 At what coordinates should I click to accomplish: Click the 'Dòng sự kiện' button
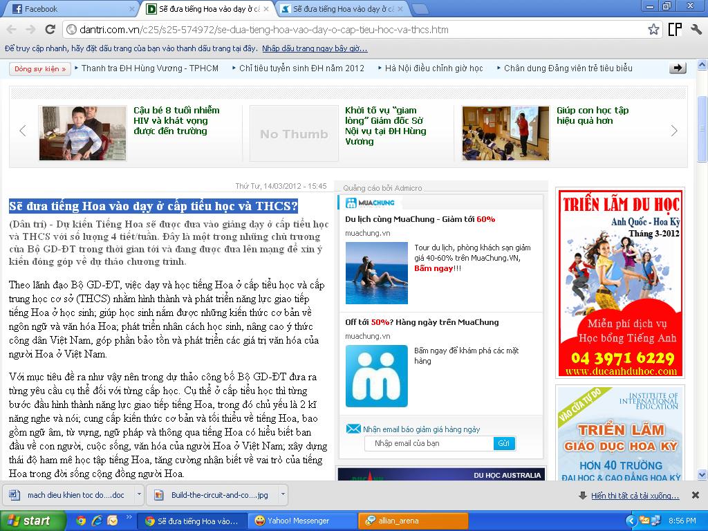tap(39, 68)
